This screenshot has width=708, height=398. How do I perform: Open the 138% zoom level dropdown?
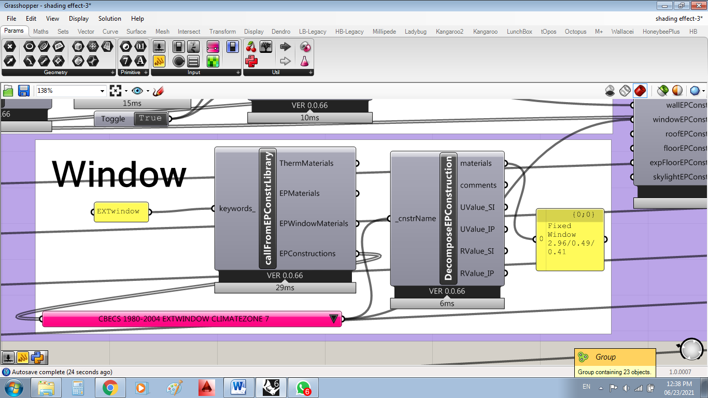tap(102, 91)
